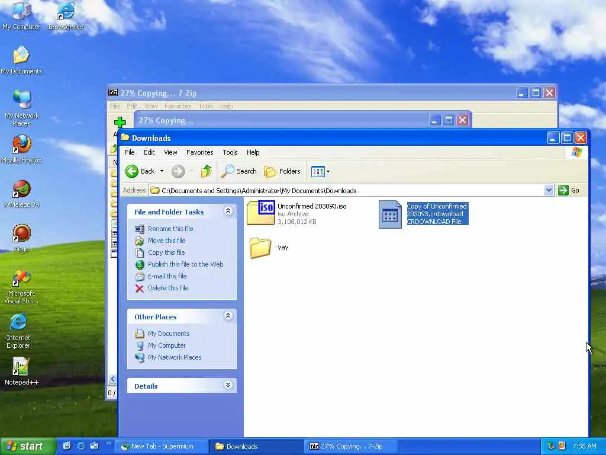Toggle the Folders pane in Explorer
The height and width of the screenshot is (455, 606).
(282, 171)
